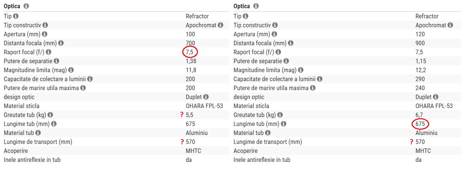Click info icon after left Raport focal (f/)
The image size is (461, 169).
(x=49, y=52)
